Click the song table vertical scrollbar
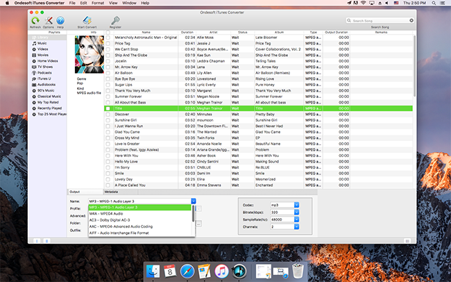The image size is (451, 282). [414, 66]
